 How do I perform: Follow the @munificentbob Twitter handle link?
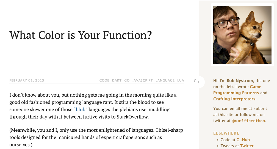[x=248, y=121]
